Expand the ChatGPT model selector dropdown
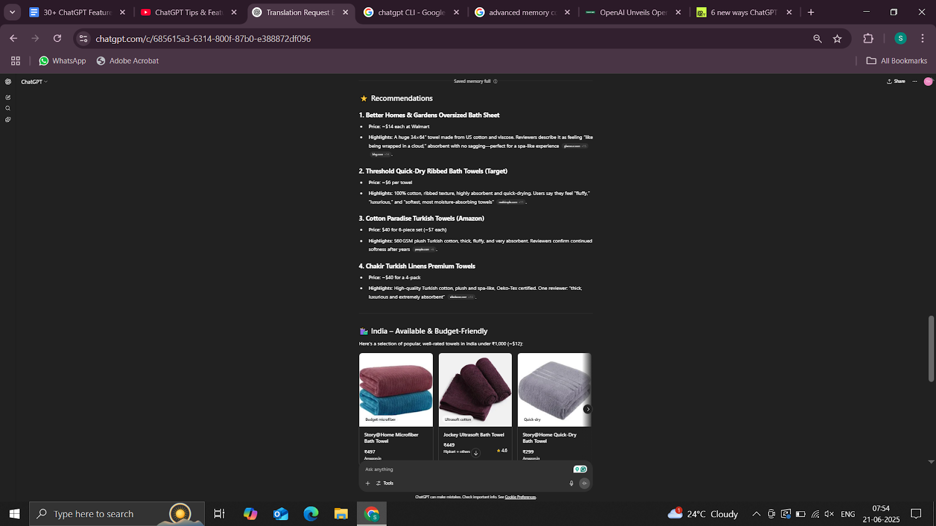This screenshot has height=526, width=936. (34, 82)
